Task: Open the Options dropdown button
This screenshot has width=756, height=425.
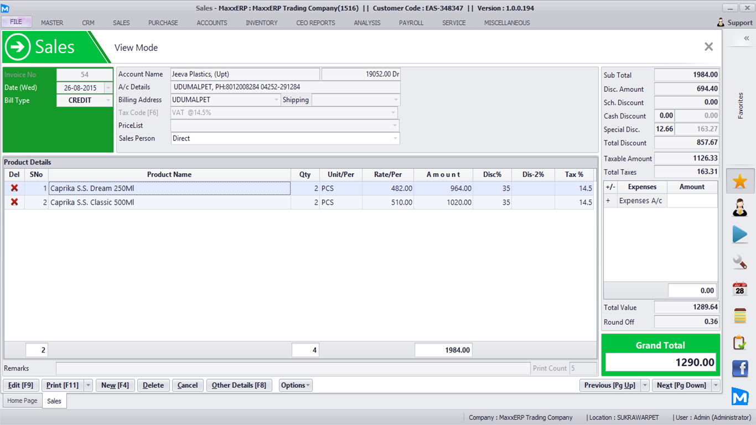Action: [296, 385]
